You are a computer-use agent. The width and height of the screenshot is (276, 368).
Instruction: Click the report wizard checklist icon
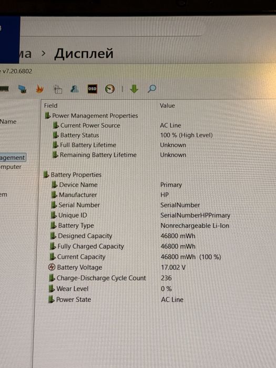click(58, 89)
